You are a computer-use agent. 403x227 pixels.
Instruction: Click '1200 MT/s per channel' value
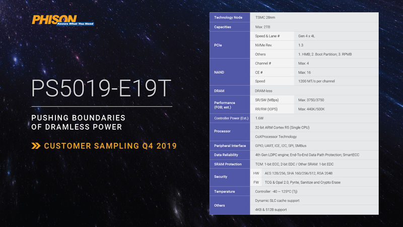point(316,81)
